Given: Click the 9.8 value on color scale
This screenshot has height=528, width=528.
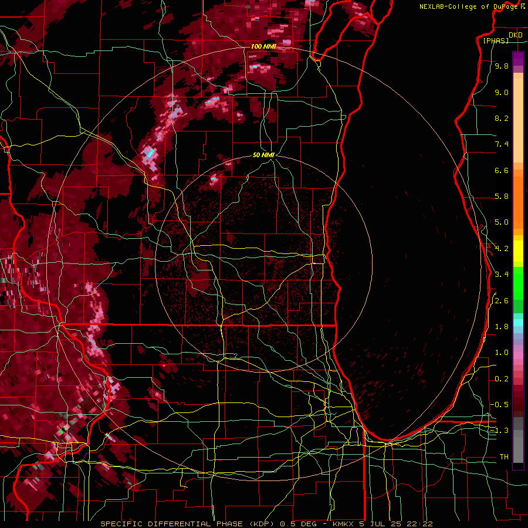Looking at the screenshot, I should pyautogui.click(x=502, y=66).
